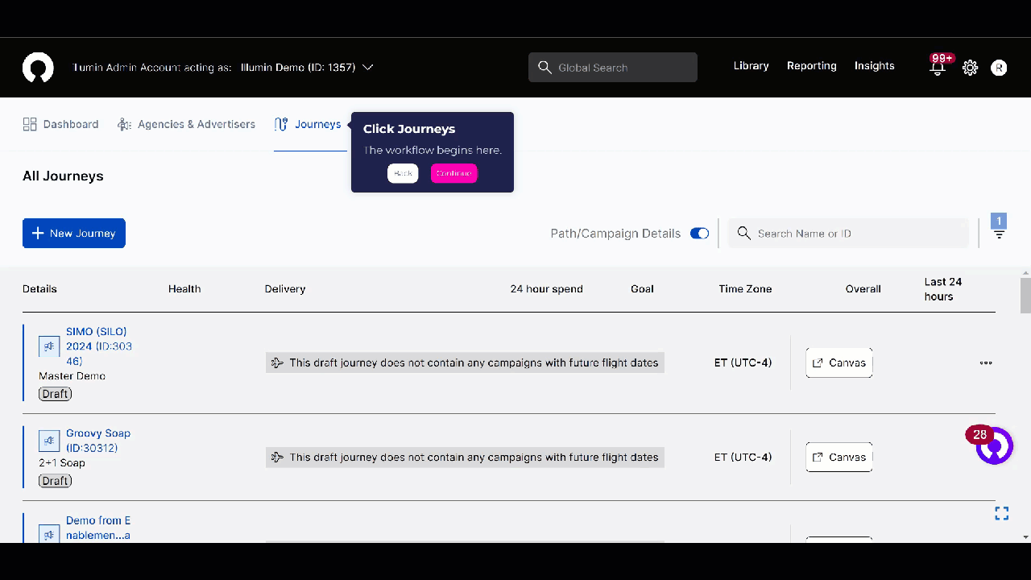
Task: Open the settings gear icon
Action: point(970,68)
